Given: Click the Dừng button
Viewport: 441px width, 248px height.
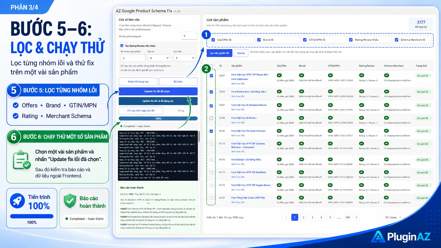Looking at the screenshot, I should 181,110.
